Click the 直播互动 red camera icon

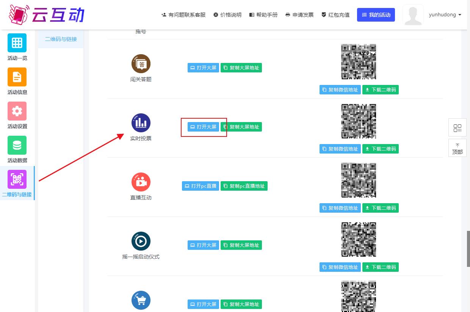[141, 182]
